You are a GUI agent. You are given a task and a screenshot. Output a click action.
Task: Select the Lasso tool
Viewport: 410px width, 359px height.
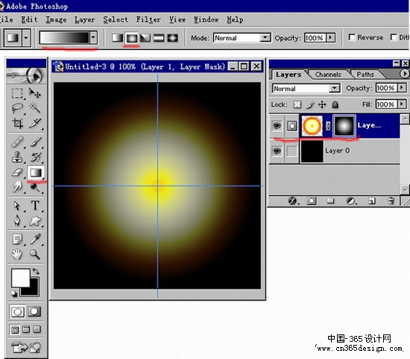18,107
